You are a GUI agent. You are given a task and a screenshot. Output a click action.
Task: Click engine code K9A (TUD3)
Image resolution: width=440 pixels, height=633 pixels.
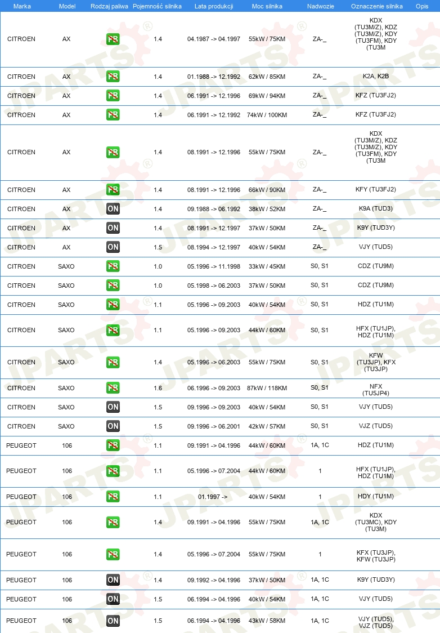(376, 209)
